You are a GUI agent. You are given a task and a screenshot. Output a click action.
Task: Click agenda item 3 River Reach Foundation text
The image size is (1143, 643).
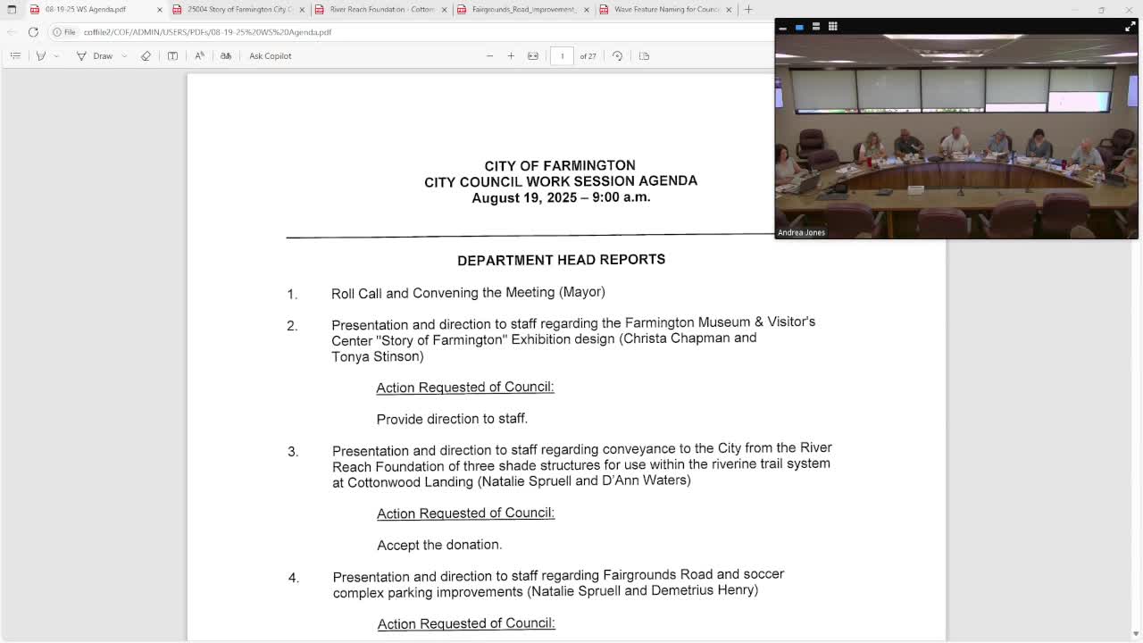582,464
